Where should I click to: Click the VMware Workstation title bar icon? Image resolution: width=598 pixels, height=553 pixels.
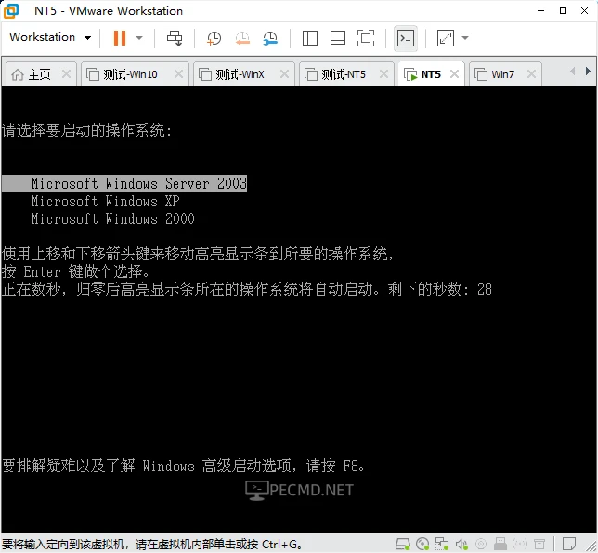point(11,10)
